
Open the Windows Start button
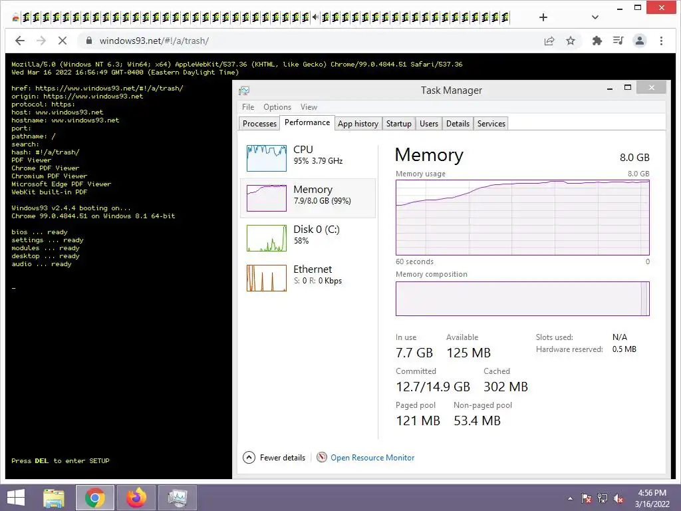tap(16, 498)
